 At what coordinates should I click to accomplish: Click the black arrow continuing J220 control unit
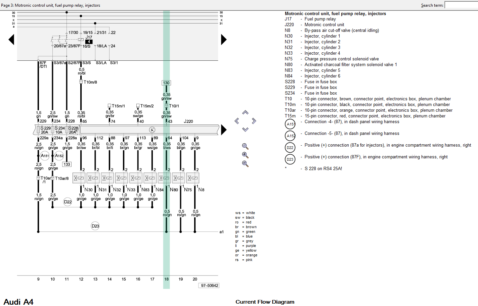click(x=224, y=130)
